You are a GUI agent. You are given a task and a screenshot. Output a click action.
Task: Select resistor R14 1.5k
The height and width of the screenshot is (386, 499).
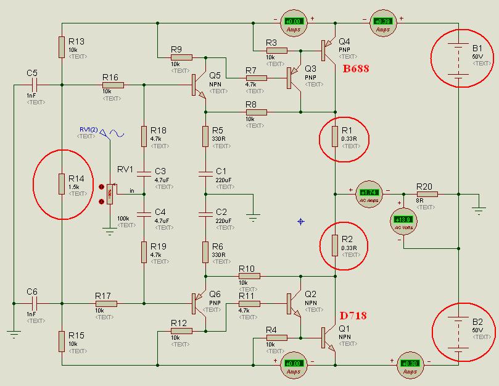(x=62, y=184)
